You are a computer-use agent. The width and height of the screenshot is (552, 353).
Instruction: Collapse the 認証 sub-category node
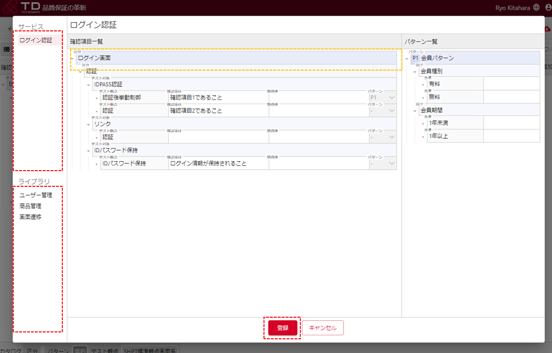point(80,72)
